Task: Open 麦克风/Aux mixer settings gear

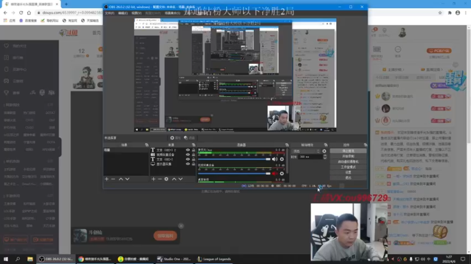Action: 282,159
